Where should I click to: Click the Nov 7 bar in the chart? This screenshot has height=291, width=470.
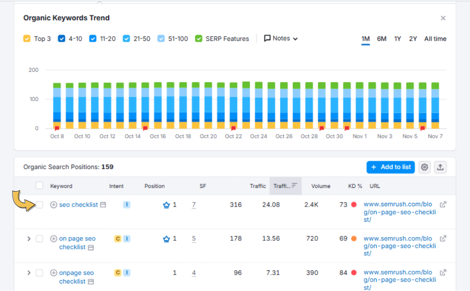[x=435, y=105]
